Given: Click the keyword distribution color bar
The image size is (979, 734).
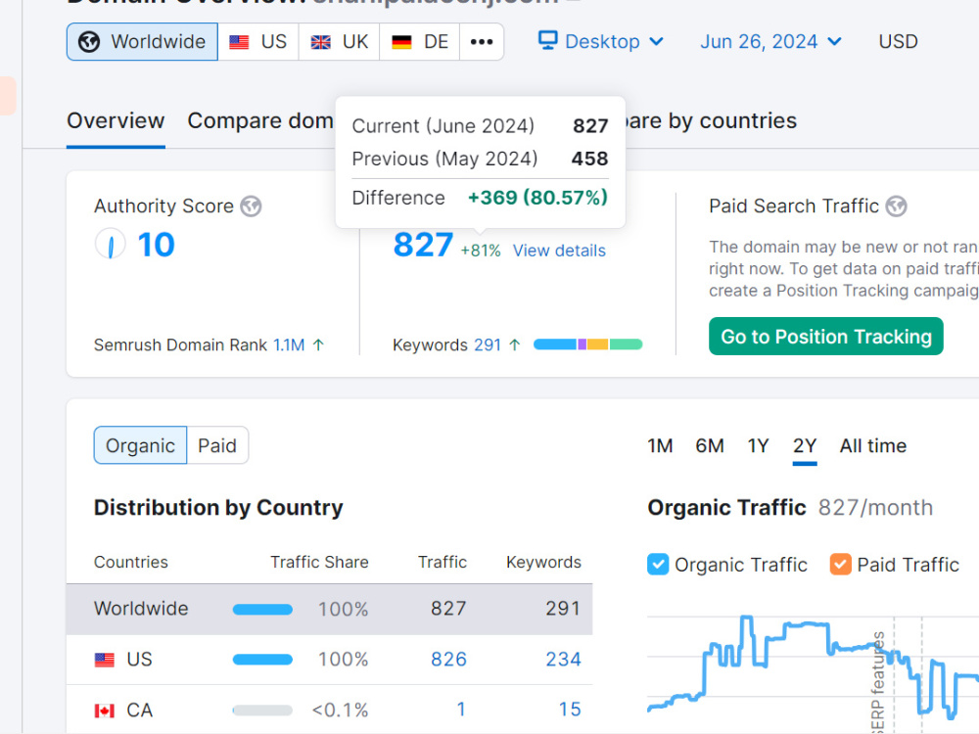Looking at the screenshot, I should 587,344.
